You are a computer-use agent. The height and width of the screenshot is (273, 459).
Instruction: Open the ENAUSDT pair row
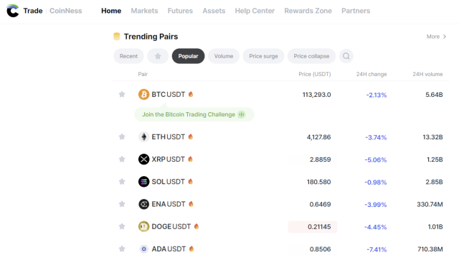(x=280, y=204)
